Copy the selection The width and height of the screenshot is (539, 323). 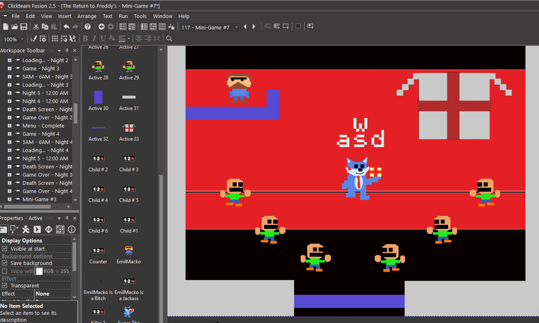click(45, 27)
